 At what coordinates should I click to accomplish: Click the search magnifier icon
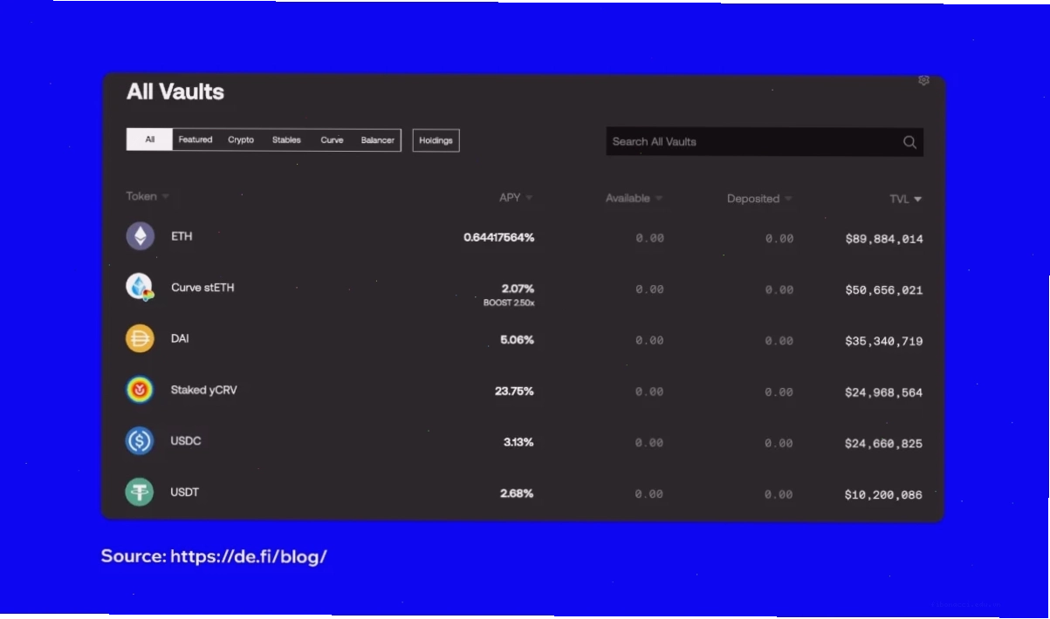pyautogui.click(x=909, y=142)
